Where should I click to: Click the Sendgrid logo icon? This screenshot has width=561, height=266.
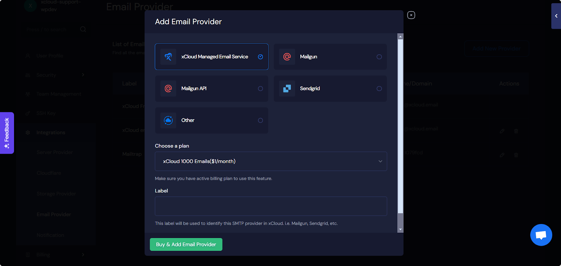(x=287, y=89)
